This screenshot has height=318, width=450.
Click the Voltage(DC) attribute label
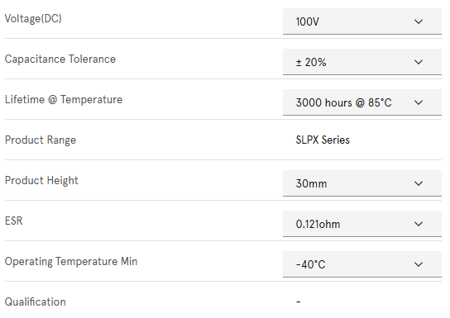[x=33, y=19]
